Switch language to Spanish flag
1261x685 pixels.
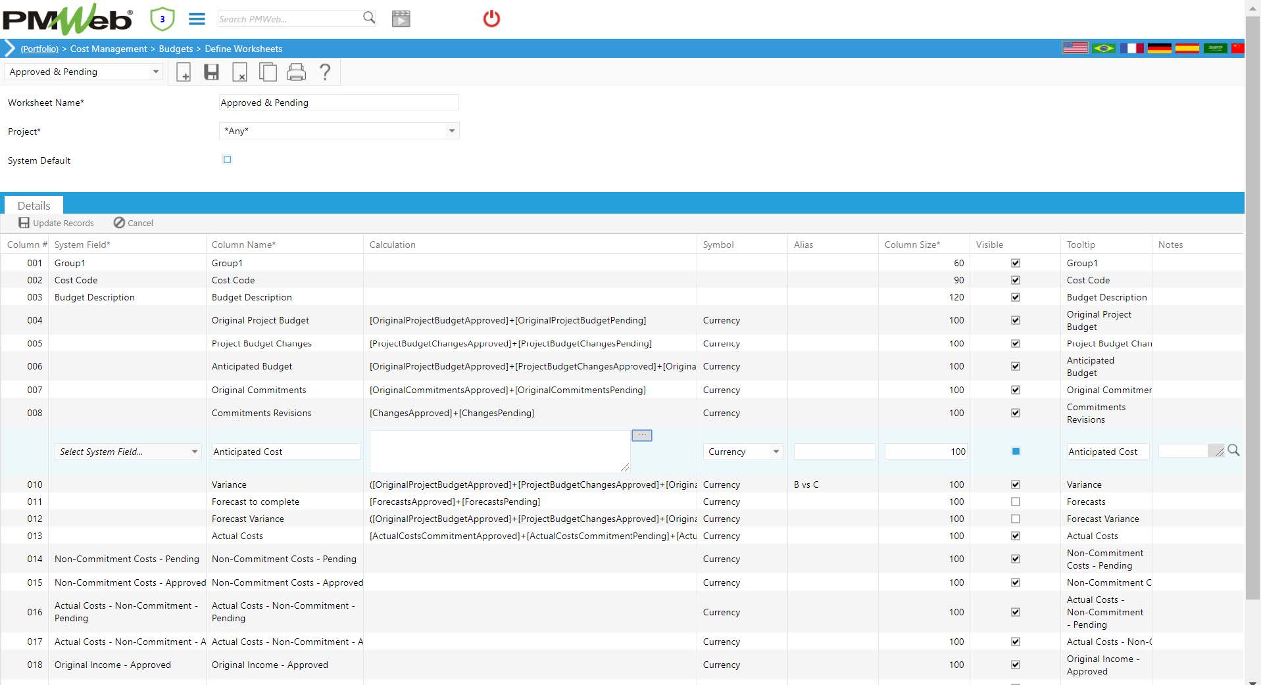[1187, 48]
